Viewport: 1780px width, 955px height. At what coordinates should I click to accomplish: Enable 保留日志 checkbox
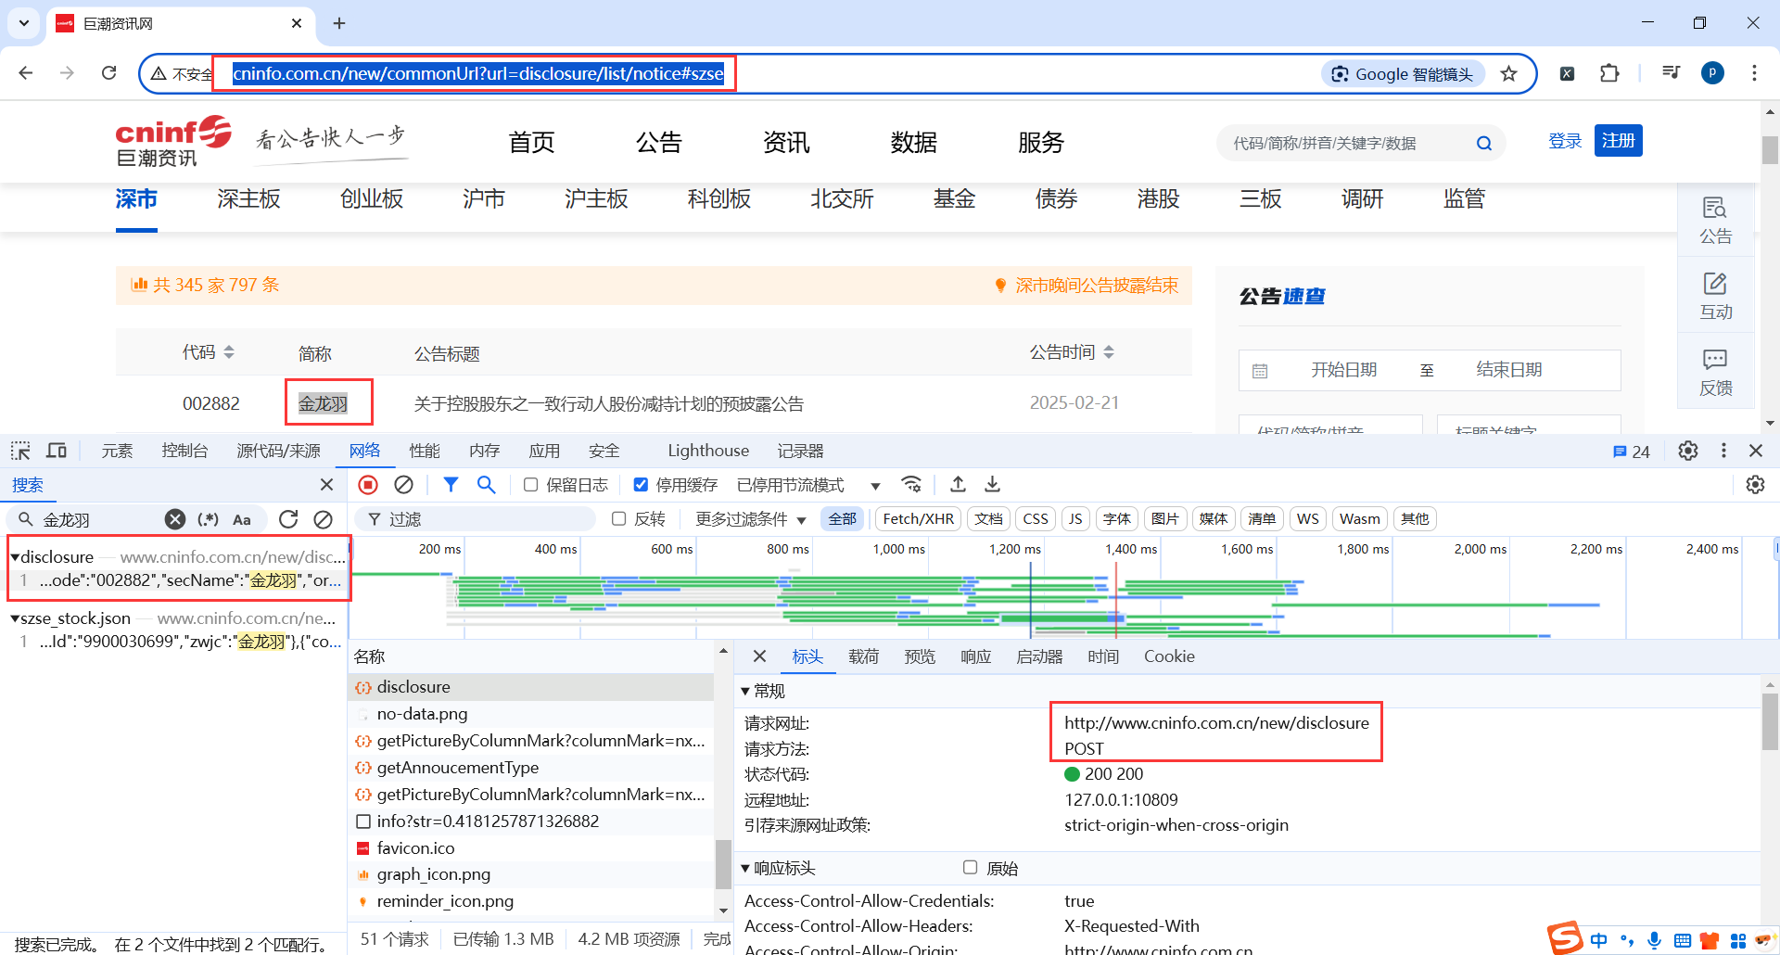(531, 485)
